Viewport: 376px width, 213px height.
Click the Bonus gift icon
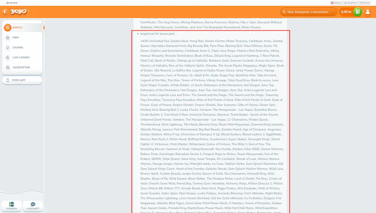pos(8,27)
